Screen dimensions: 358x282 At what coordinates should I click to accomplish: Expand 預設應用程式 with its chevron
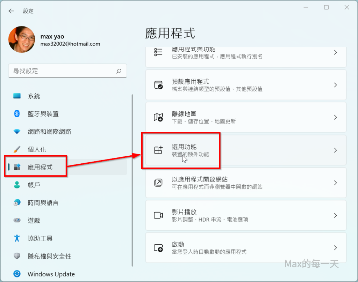(x=335, y=85)
